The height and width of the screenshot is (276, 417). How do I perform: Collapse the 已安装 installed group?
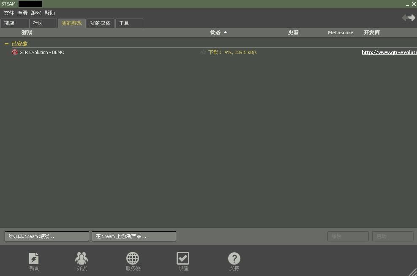click(x=7, y=43)
